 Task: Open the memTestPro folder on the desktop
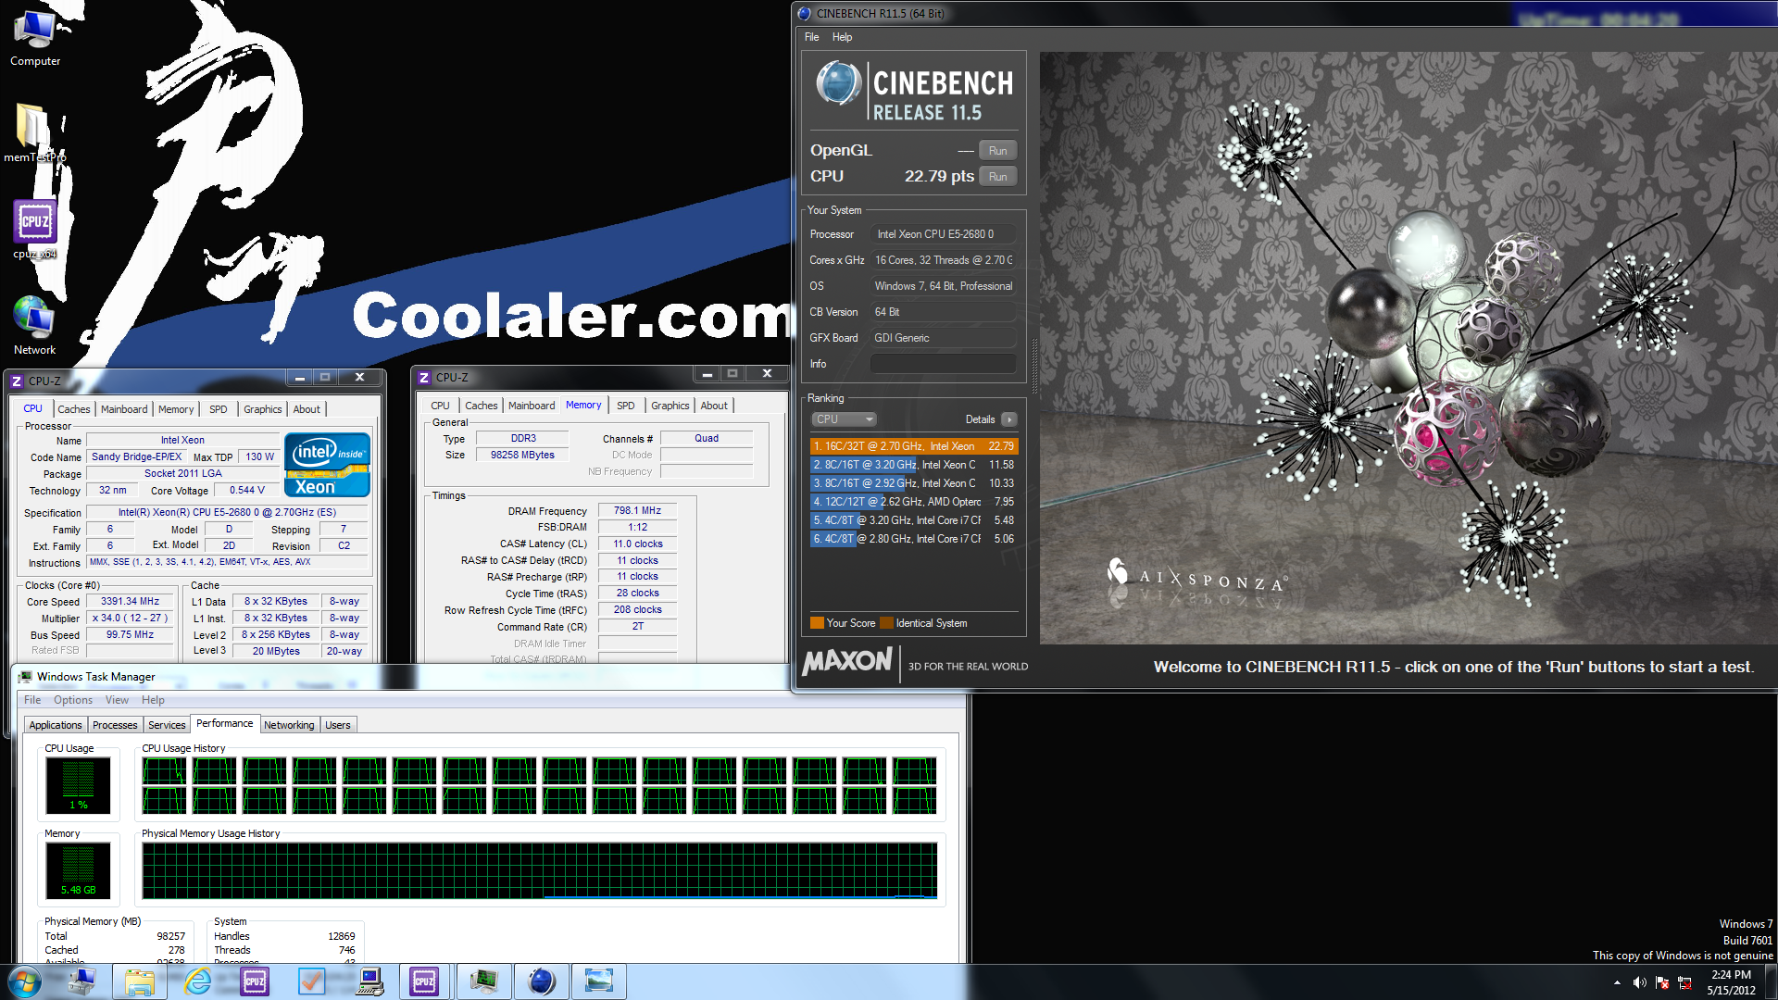click(35, 132)
